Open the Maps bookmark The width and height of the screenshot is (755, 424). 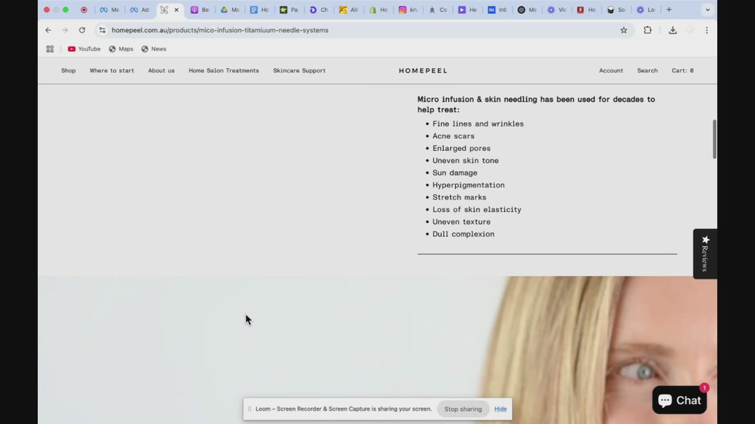pyautogui.click(x=121, y=49)
